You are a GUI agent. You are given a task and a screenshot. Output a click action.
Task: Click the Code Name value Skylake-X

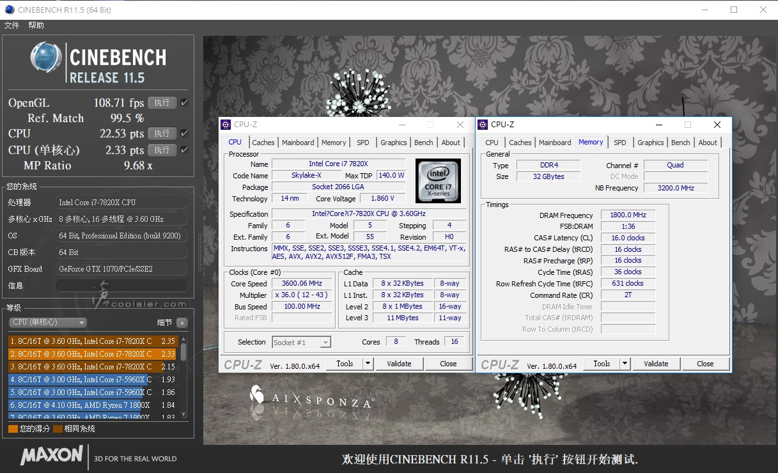point(306,176)
